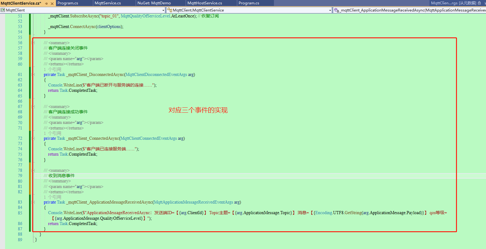Open '1 个引用' above _mqttClient_ApplicationMessageReceivedAsync
486x249 pixels.
pyautogui.click(x=52, y=197)
